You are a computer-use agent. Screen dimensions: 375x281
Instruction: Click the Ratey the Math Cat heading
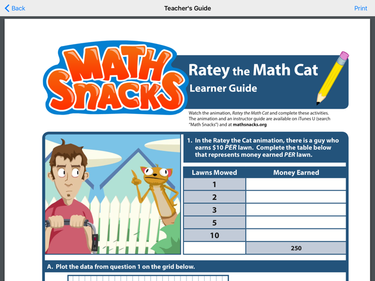[253, 70]
